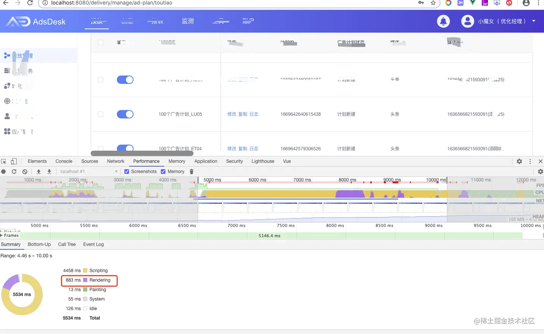Viewport: 544px width, 334px height.
Task: Open the 监测 top navigation item
Action: [x=188, y=21]
